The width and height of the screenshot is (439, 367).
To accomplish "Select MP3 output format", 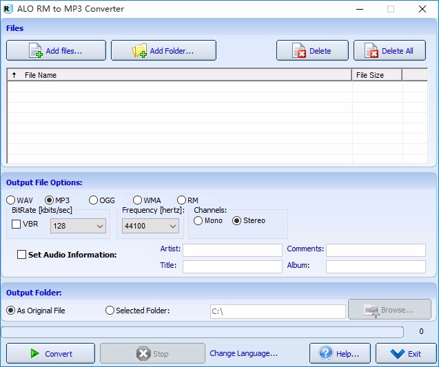I will (x=57, y=200).
